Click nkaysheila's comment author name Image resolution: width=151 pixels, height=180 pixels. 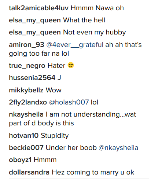coord(26,114)
